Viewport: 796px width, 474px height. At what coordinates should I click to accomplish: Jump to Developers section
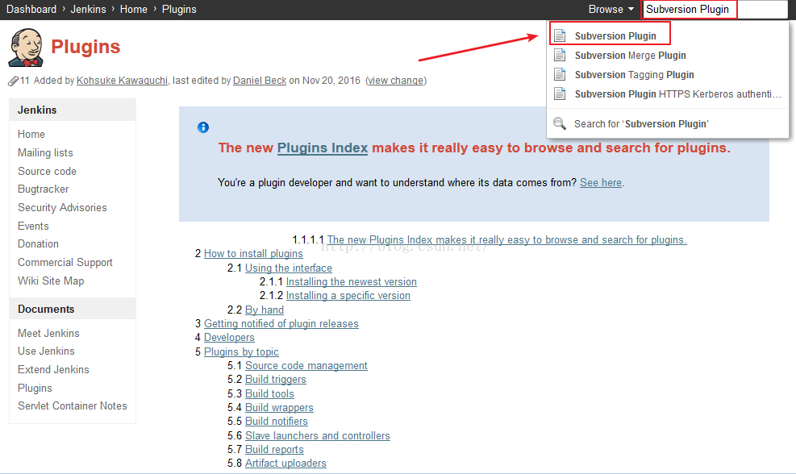pos(229,338)
